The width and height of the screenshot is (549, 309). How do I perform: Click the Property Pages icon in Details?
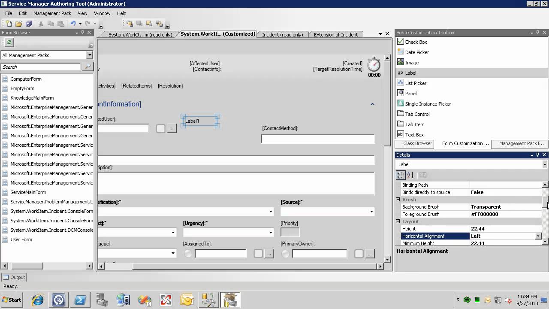point(422,175)
